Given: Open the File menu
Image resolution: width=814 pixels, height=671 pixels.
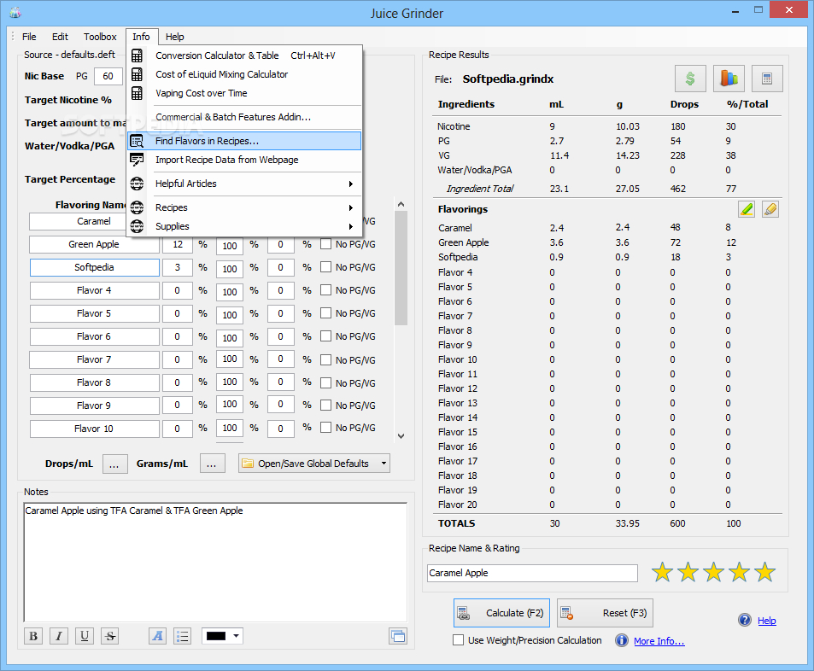Looking at the screenshot, I should point(29,37).
